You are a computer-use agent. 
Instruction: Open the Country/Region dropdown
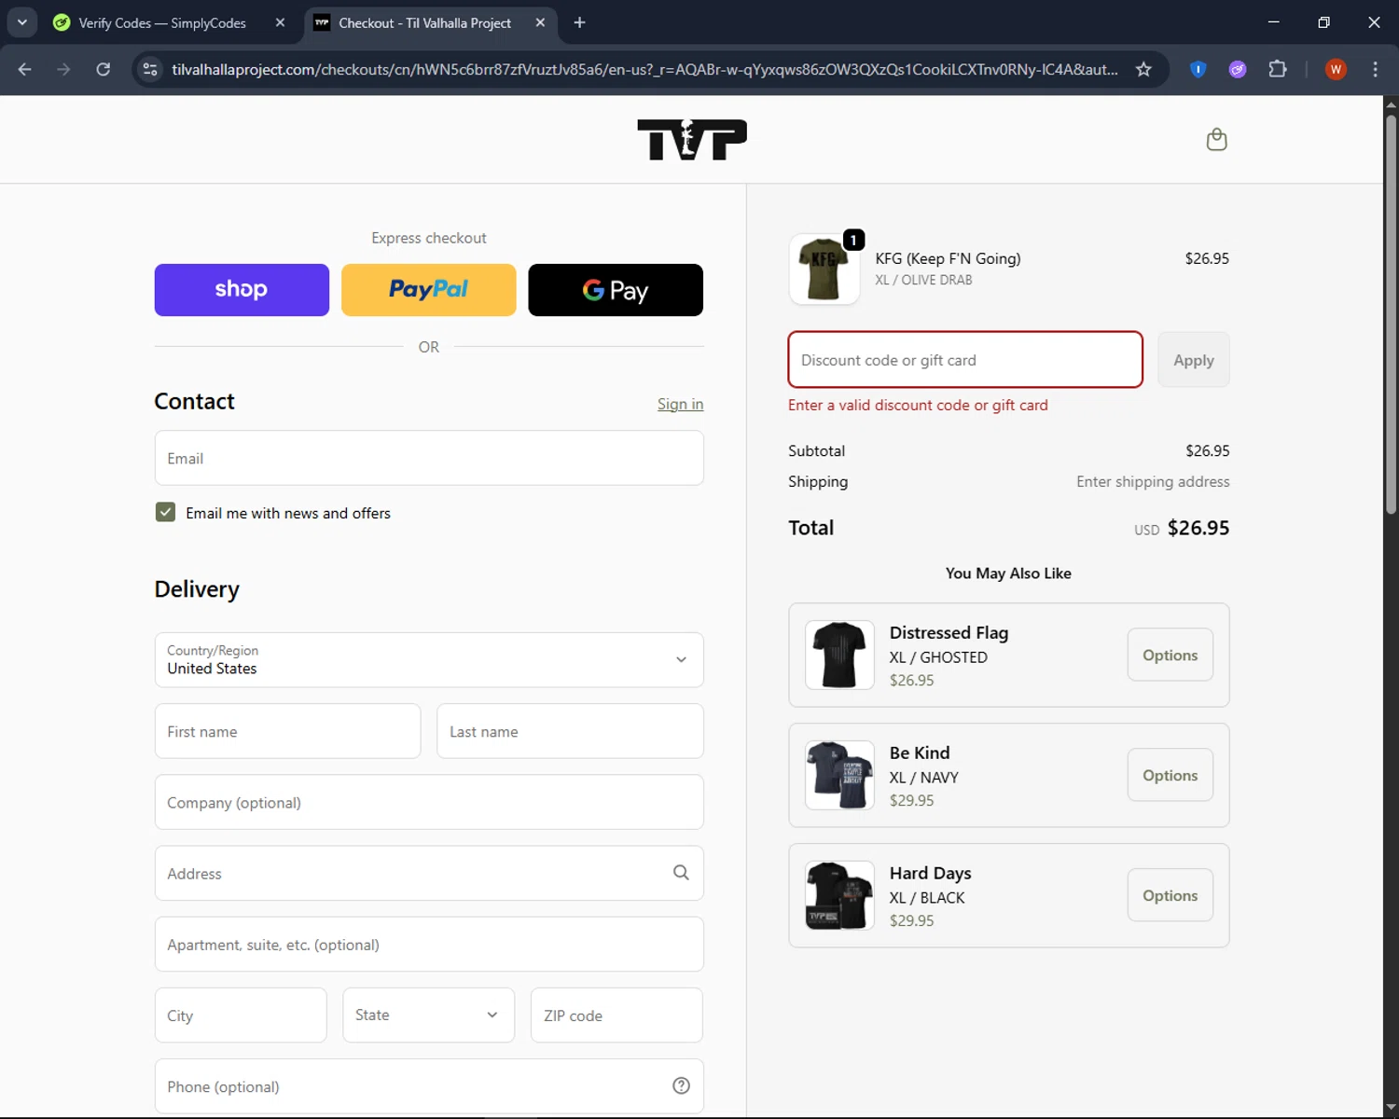[x=429, y=659]
